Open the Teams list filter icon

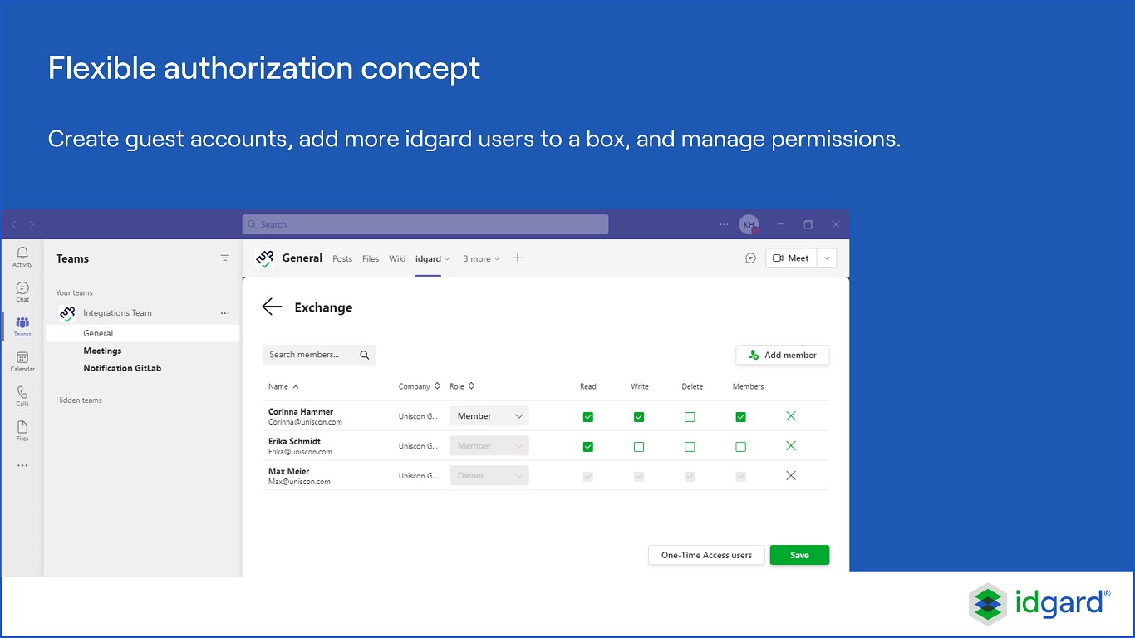coord(224,258)
